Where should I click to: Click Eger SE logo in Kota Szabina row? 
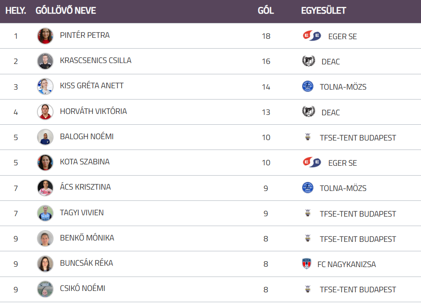pos(312,163)
